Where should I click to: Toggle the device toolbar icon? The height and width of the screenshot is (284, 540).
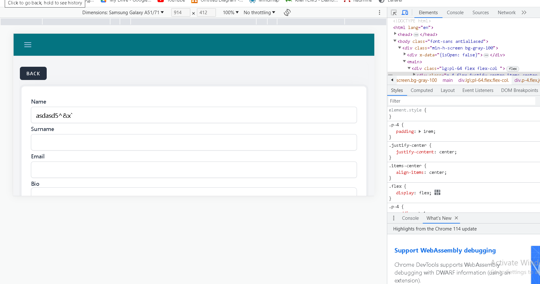coord(405,13)
